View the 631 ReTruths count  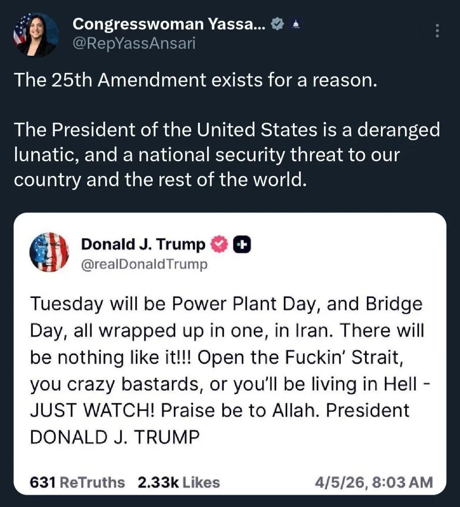(77, 482)
